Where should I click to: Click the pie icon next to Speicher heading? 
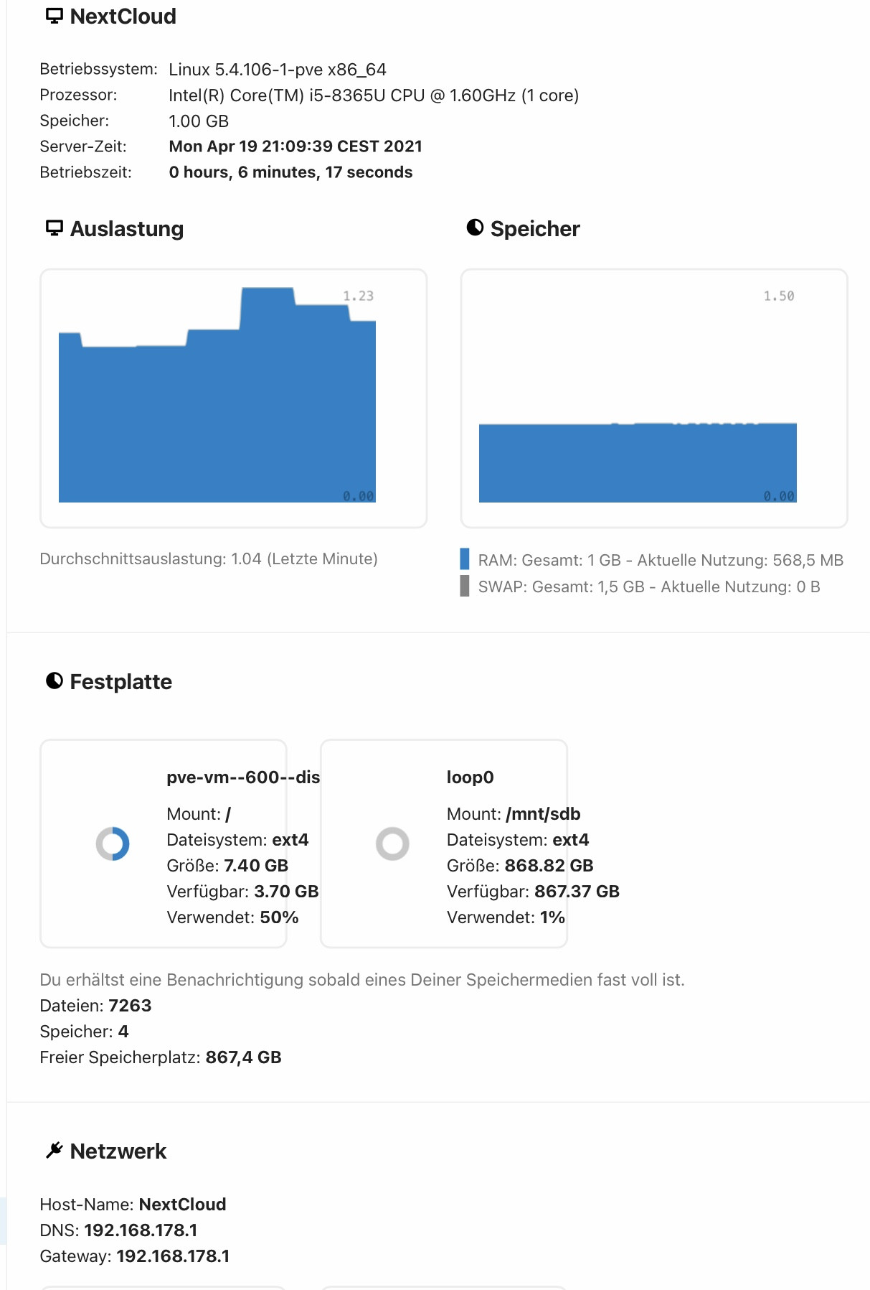point(475,228)
